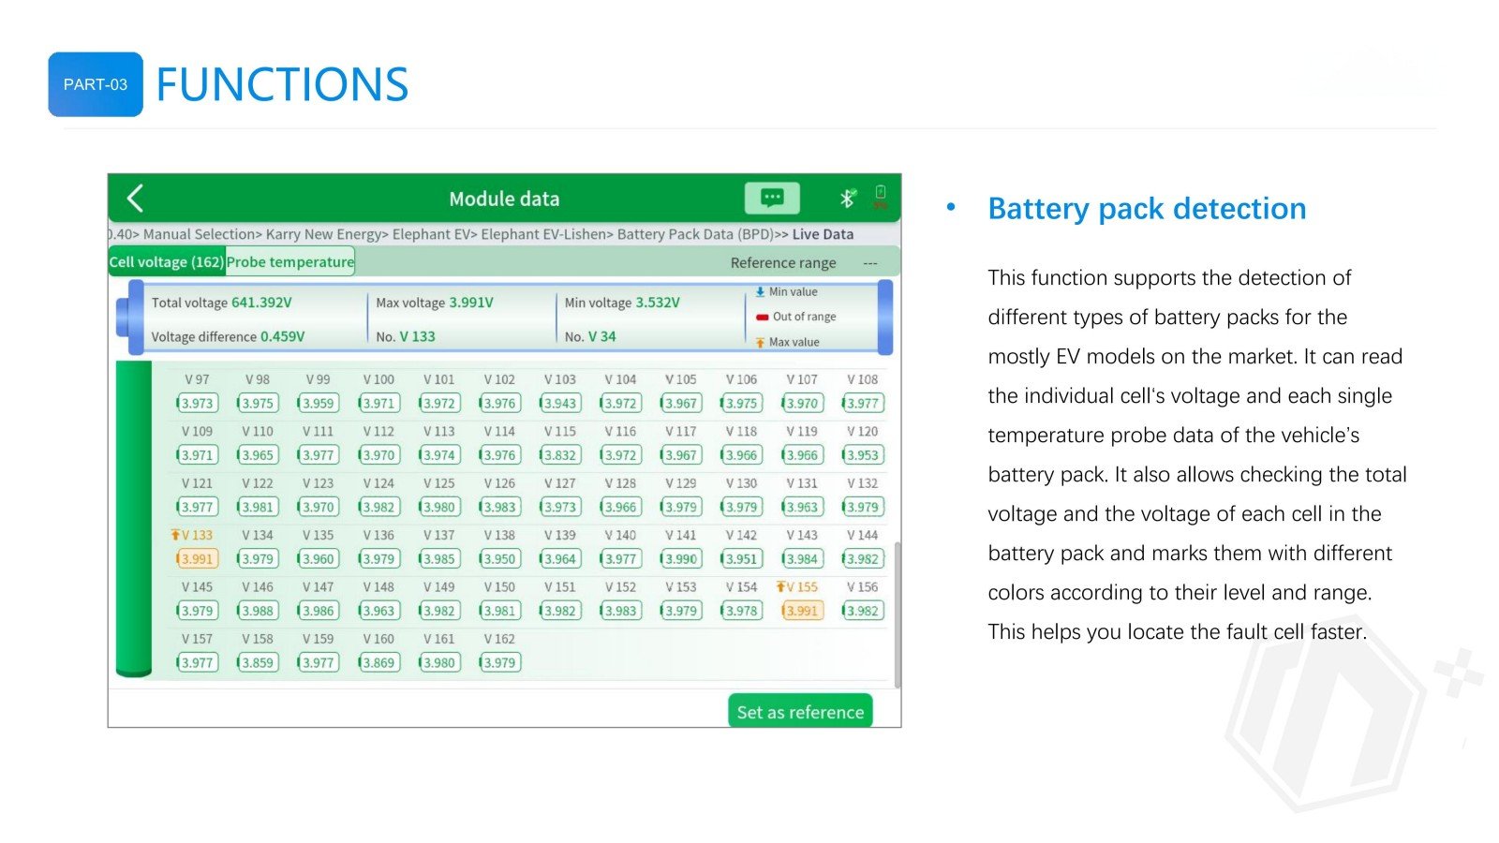The height and width of the screenshot is (843, 1499).
Task: Click the battery status icon
Action: point(880,197)
